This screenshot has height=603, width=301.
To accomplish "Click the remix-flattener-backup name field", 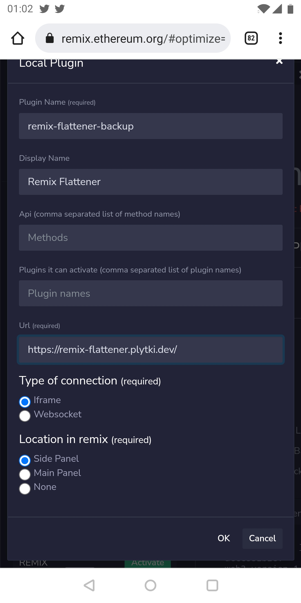I will [x=151, y=126].
